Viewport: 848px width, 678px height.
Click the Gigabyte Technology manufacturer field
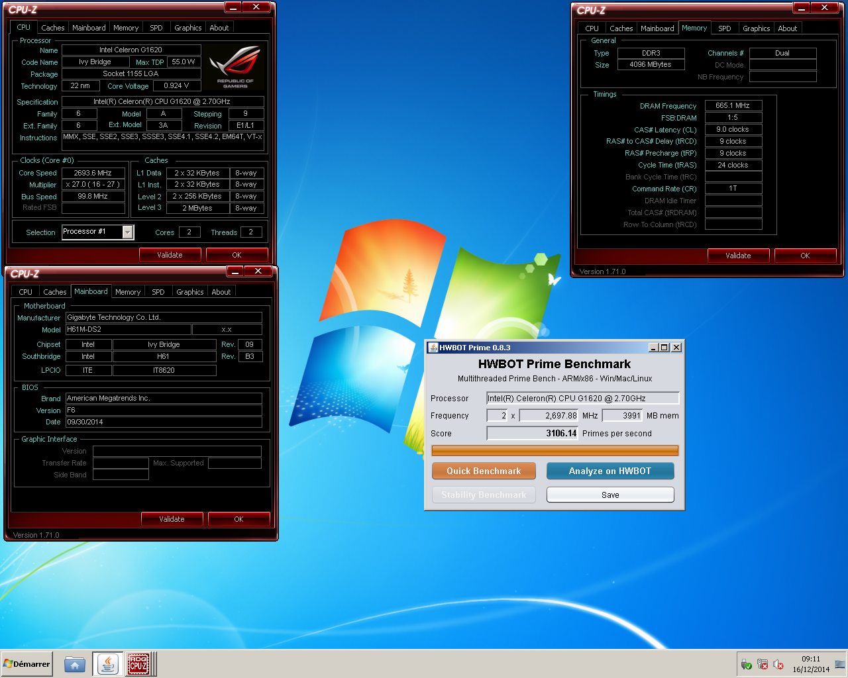click(164, 317)
